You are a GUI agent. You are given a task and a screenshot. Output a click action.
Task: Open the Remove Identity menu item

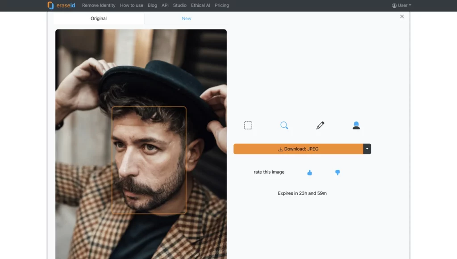pyautogui.click(x=98, y=5)
